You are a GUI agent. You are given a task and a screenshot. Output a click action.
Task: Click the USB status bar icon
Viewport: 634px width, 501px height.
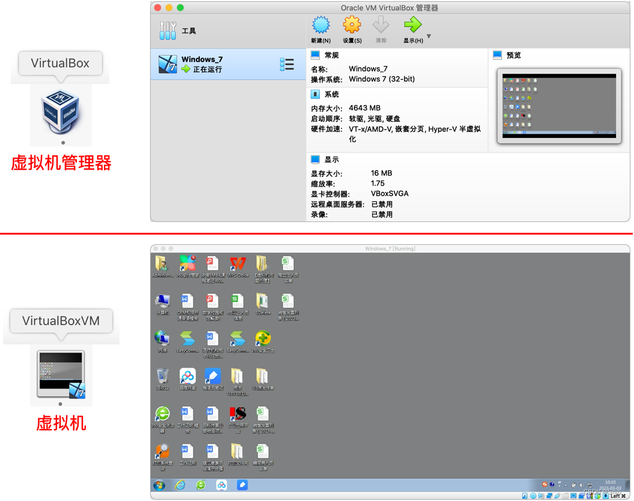point(558,496)
